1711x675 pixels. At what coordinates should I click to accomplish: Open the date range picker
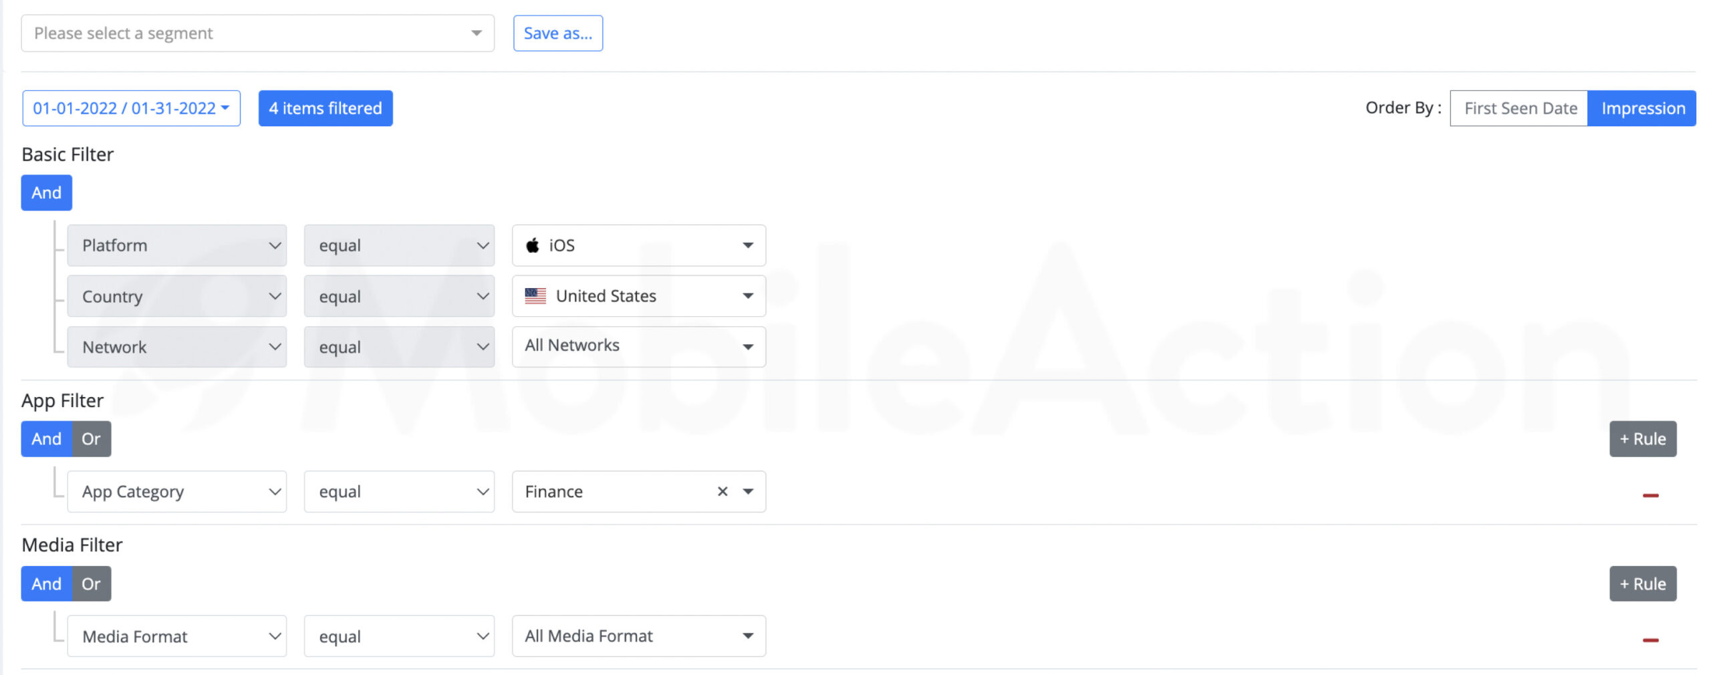tap(131, 108)
